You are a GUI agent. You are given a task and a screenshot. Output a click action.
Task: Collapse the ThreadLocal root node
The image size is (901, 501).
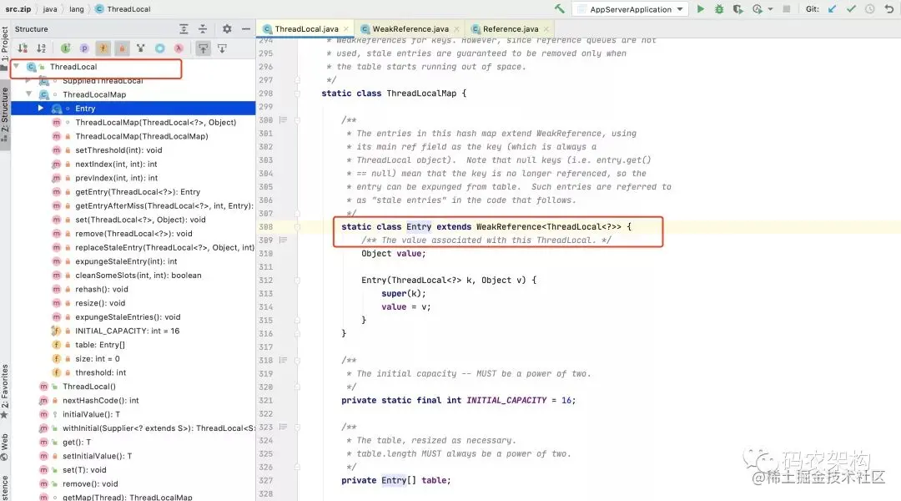17,67
